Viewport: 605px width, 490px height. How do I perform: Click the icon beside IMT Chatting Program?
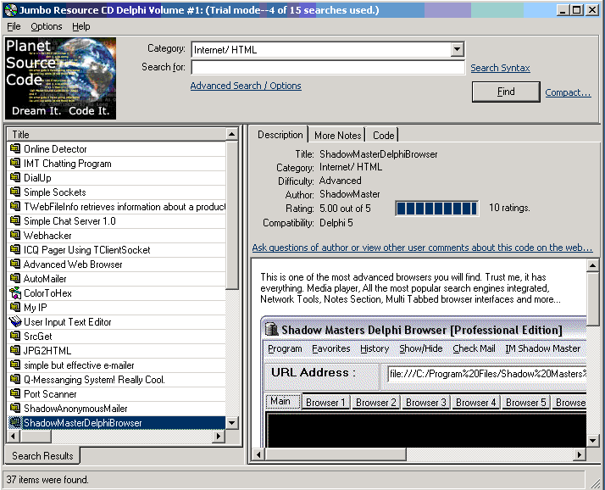click(x=15, y=163)
